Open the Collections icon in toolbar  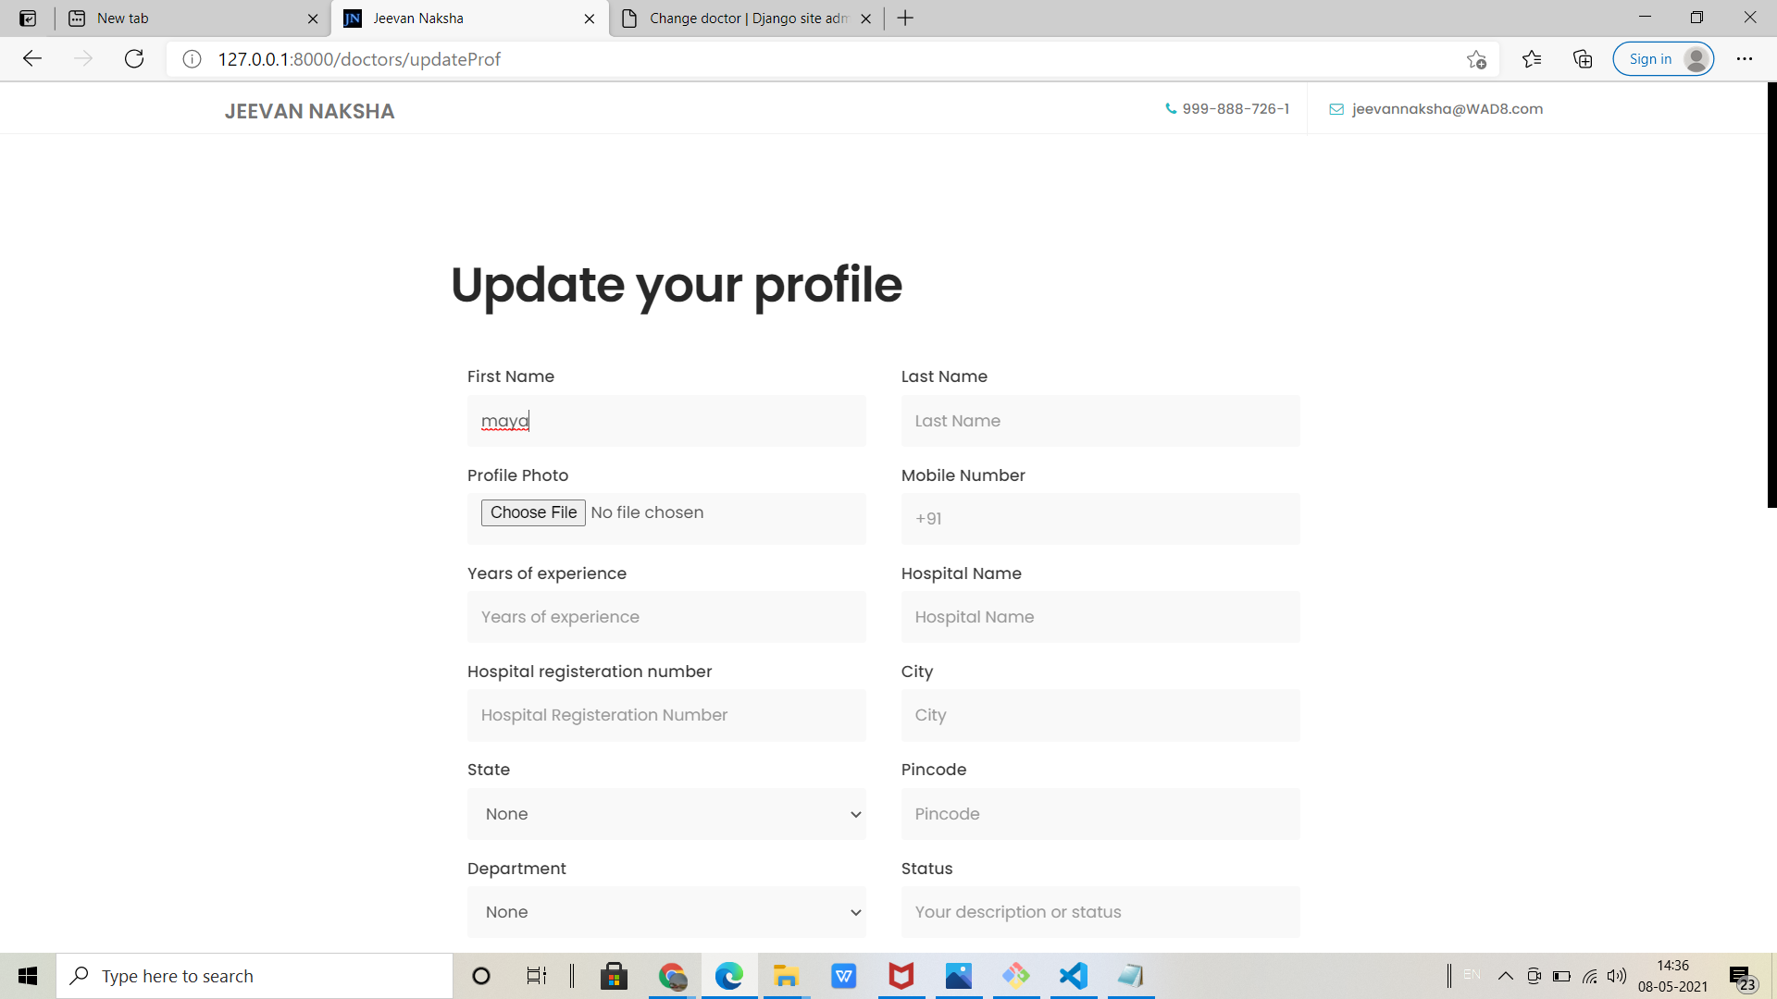tap(1583, 59)
